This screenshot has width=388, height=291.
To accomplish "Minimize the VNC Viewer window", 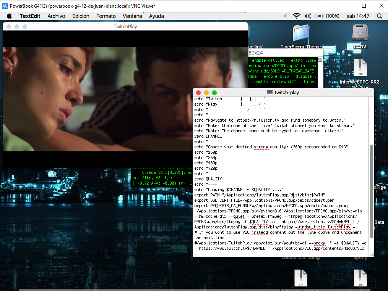I will pyautogui.click(x=346, y=6).
